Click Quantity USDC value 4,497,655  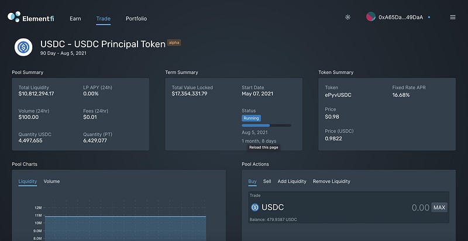pos(30,140)
